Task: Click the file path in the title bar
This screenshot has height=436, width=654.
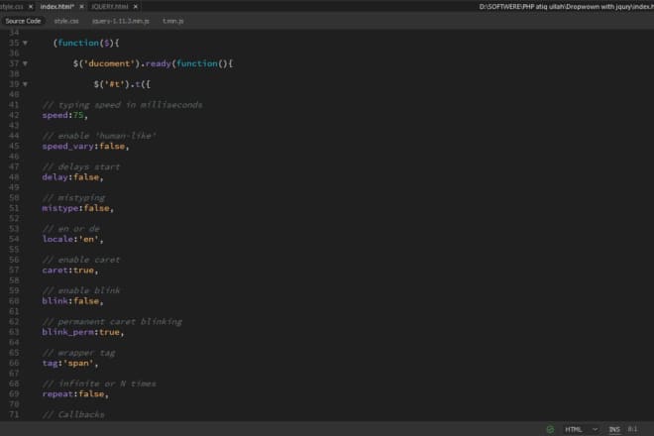Action: (x=566, y=7)
